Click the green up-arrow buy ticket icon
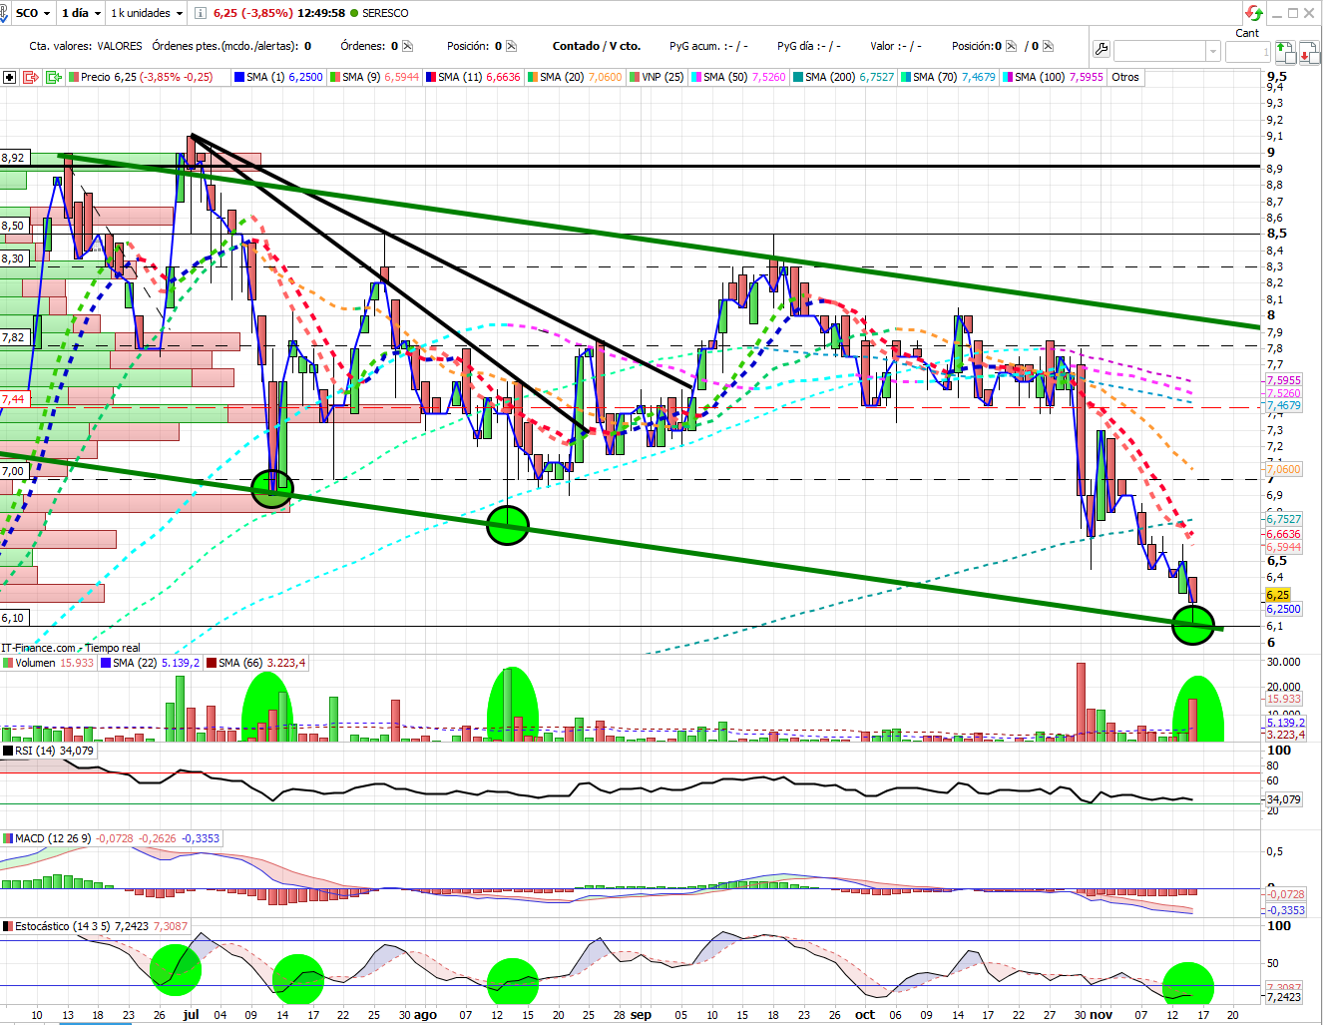Image resolution: width=1323 pixels, height=1025 pixels. [1284, 51]
